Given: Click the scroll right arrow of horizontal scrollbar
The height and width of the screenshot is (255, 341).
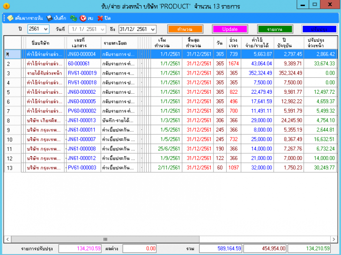Looking at the screenshot, I should point(334,240).
